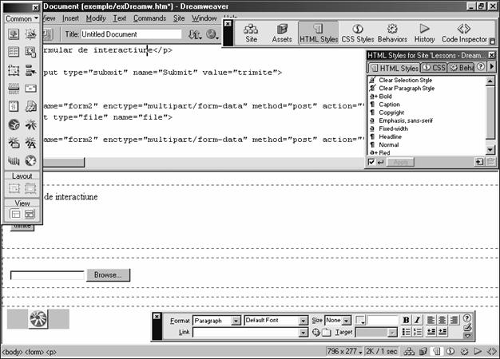Open Behaviors from the Launcher bar
This screenshot has width=500, height=359.
coord(392,34)
